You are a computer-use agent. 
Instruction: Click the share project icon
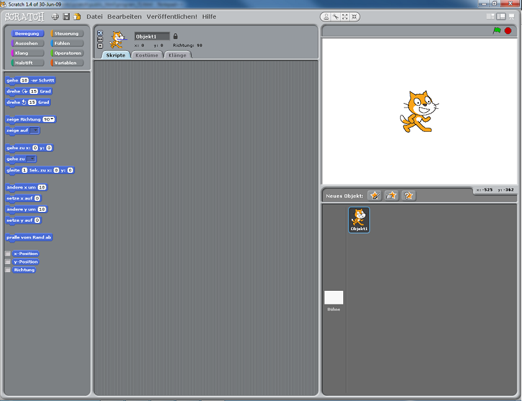coord(77,17)
